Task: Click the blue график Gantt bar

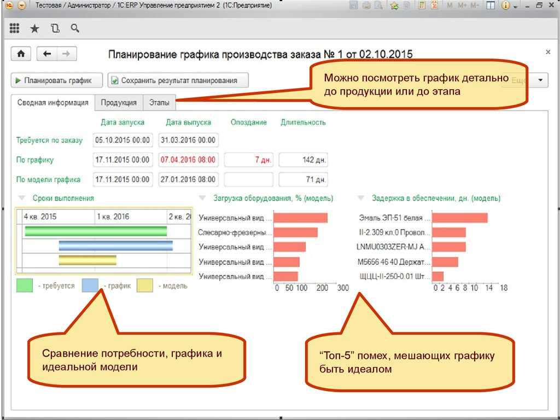Action: pos(116,246)
